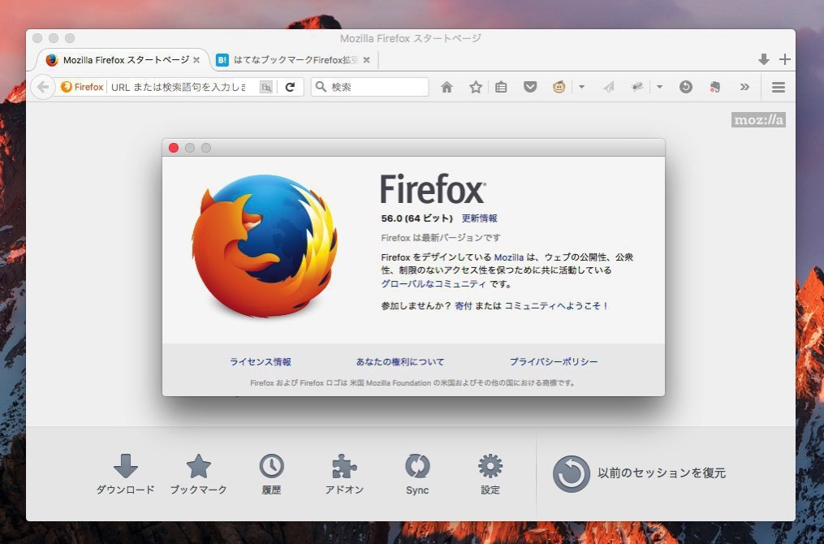The height and width of the screenshot is (544, 824).
Task: Click the 寄付 donate link
Action: pyautogui.click(x=464, y=305)
